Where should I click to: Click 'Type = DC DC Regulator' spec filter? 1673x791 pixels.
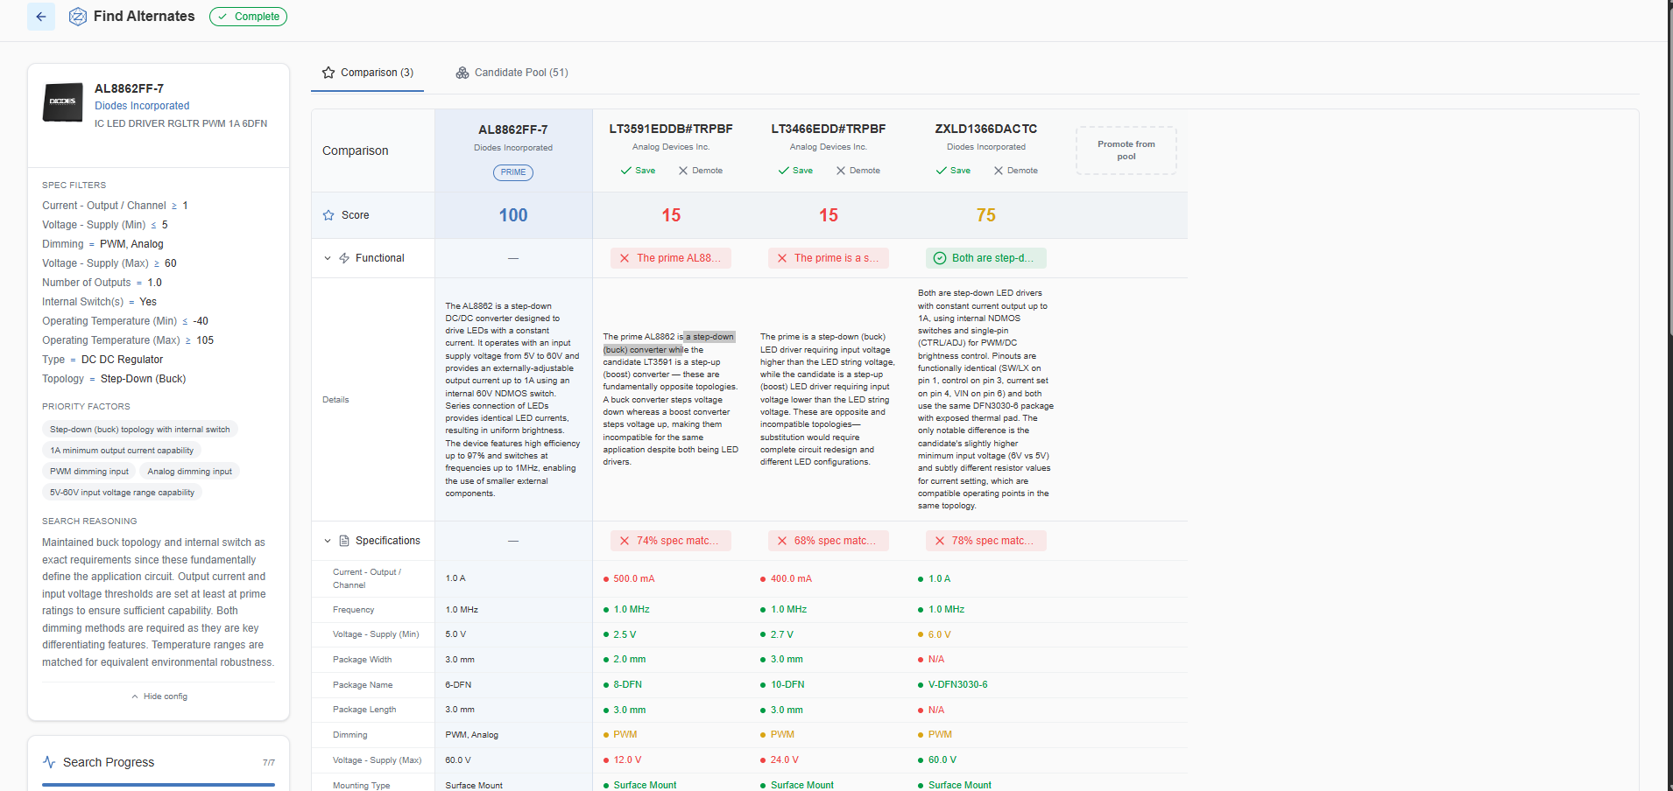[102, 360]
